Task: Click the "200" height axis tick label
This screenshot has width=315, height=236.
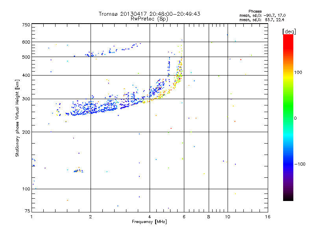Action: click(26, 132)
